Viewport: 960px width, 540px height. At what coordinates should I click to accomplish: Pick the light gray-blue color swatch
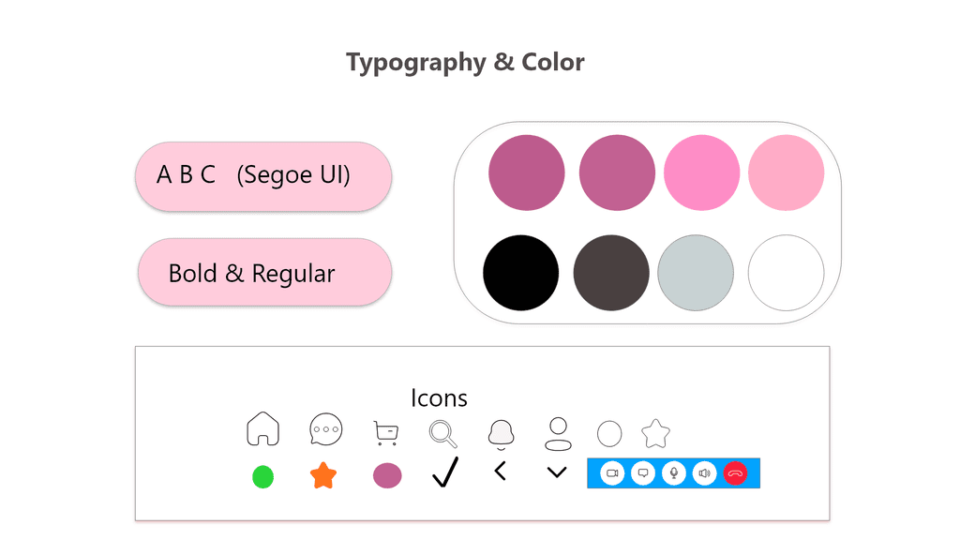(696, 273)
